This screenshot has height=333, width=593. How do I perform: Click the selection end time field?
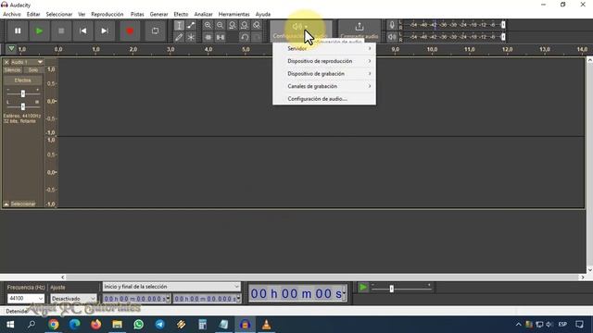(x=207, y=299)
